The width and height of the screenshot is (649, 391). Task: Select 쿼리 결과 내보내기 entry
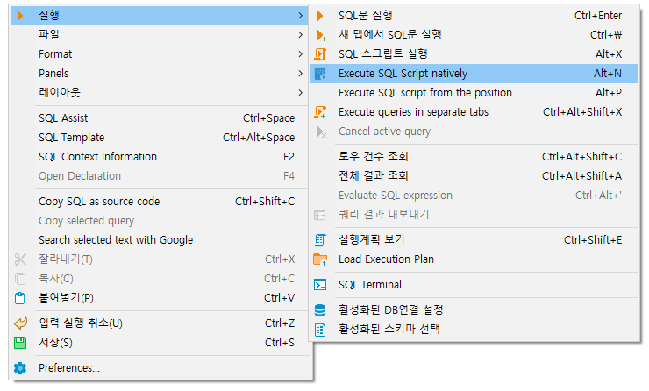click(474, 215)
